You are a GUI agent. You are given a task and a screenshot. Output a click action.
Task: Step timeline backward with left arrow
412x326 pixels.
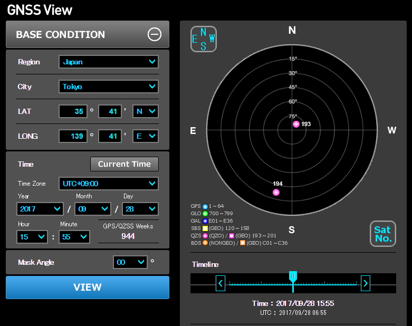[221, 283]
